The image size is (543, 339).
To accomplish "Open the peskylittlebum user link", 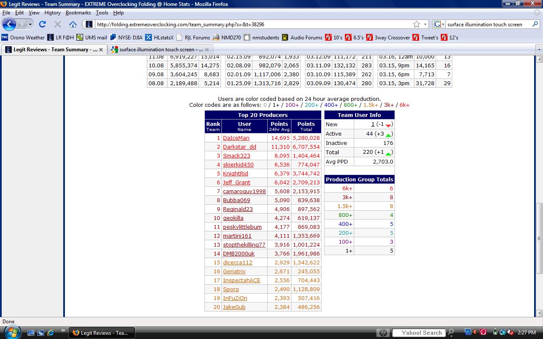I will [x=242, y=227].
